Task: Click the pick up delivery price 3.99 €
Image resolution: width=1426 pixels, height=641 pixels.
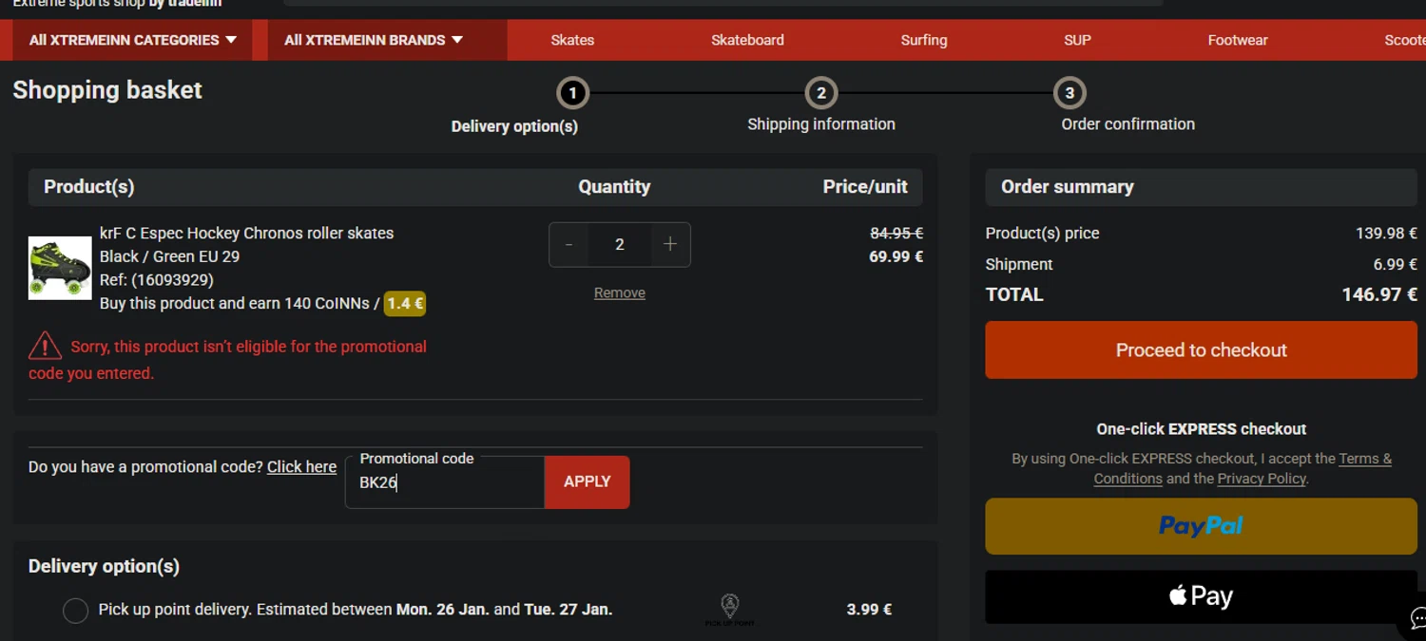Action: pos(869,610)
